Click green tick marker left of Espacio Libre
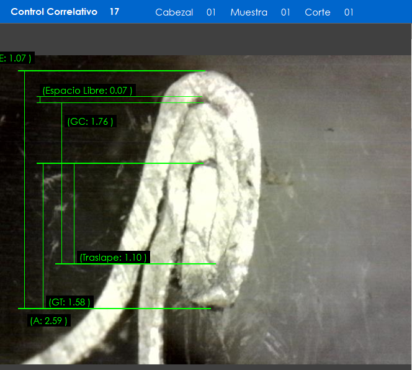Image resolution: width=412 pixels, height=370 pixels. tap(40, 99)
